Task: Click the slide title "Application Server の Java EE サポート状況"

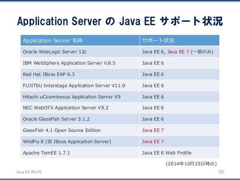Action: click(x=120, y=21)
